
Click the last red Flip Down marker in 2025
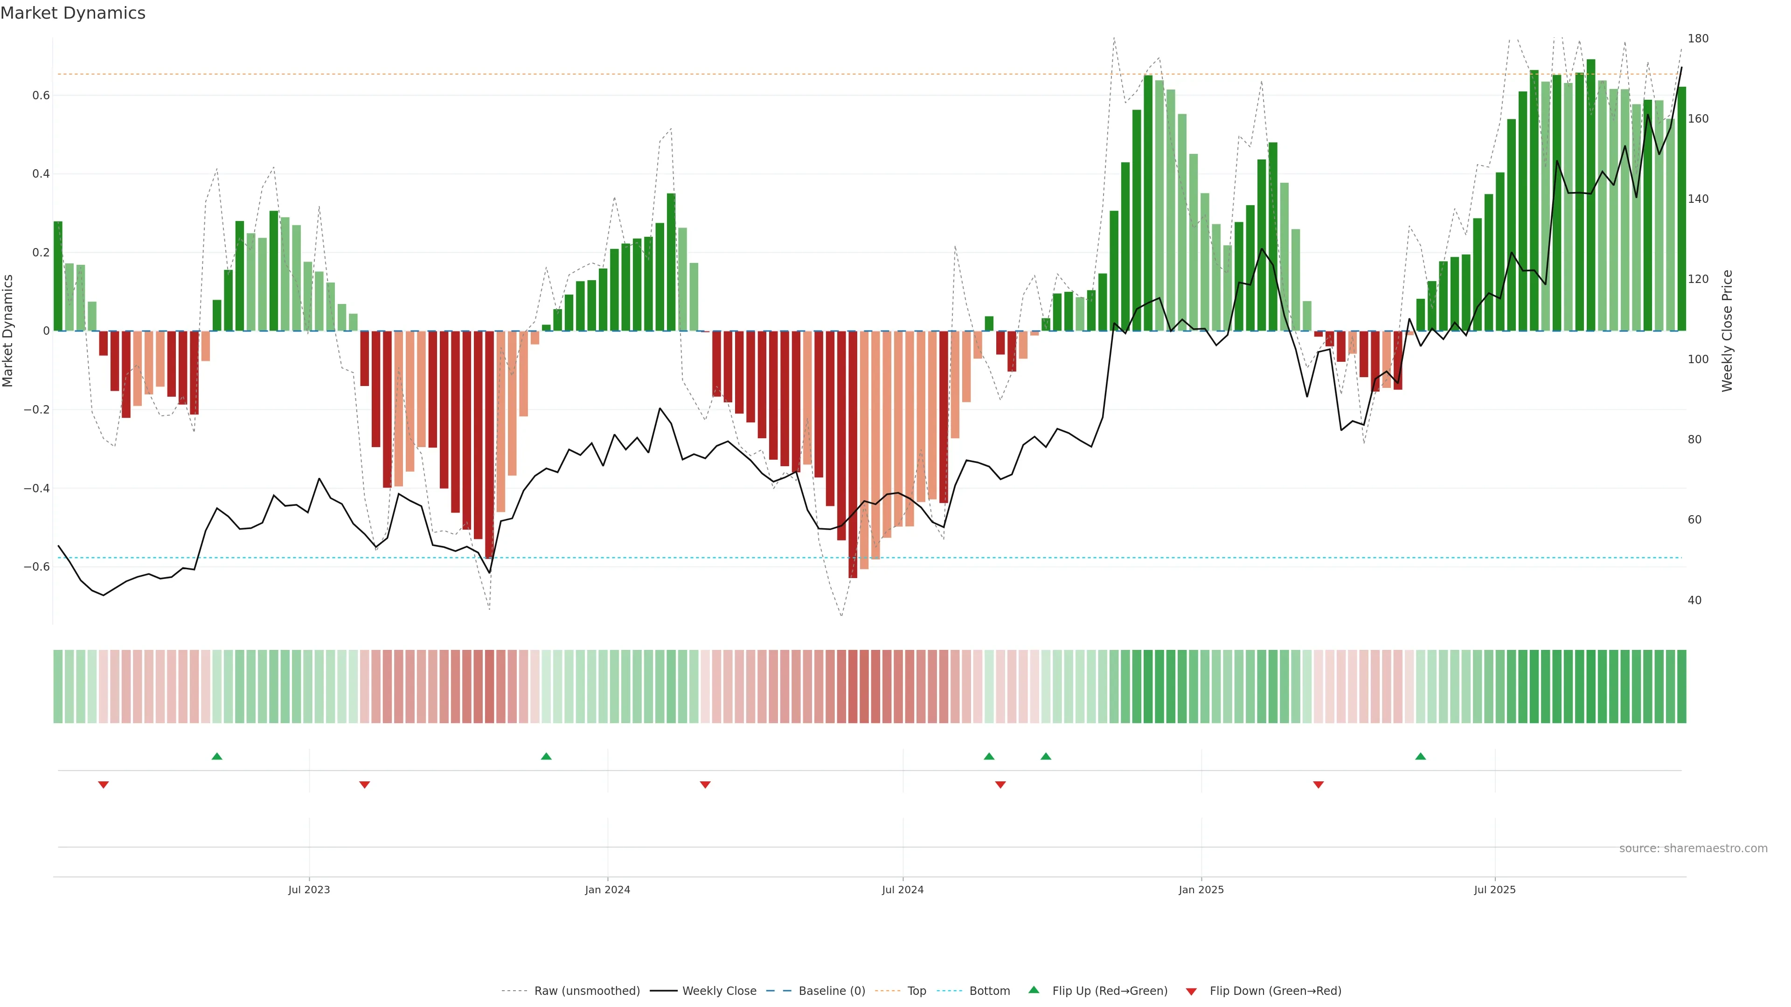pyautogui.click(x=1318, y=785)
